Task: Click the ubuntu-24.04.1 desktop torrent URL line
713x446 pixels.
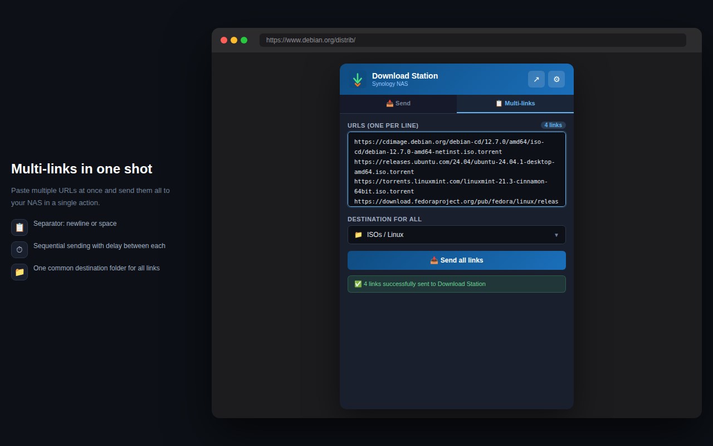Action: point(455,167)
